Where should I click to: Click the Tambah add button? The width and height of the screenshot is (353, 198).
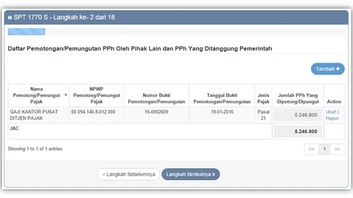click(328, 69)
